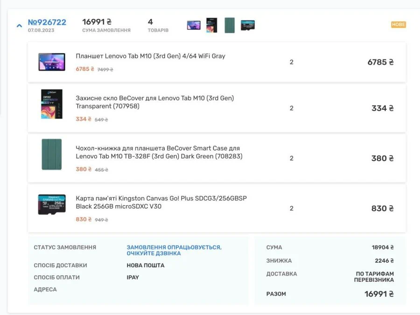Click the НОВЕ status badge
Screen dimensions: 420x315
click(399, 24)
